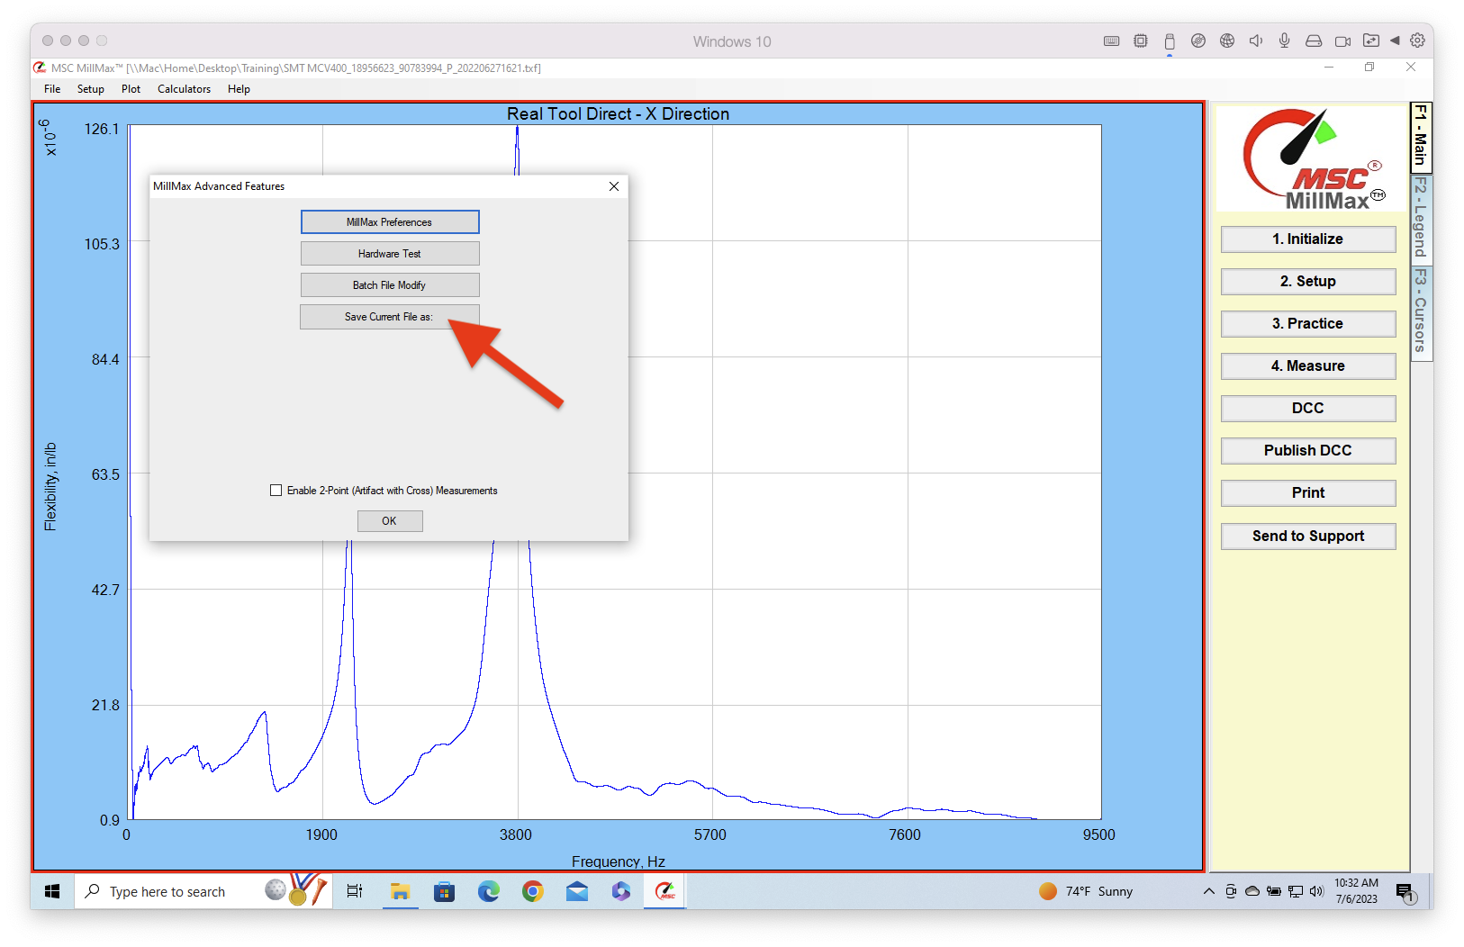
Task: Click the network globe icon in VM toolbar
Action: tap(1227, 41)
